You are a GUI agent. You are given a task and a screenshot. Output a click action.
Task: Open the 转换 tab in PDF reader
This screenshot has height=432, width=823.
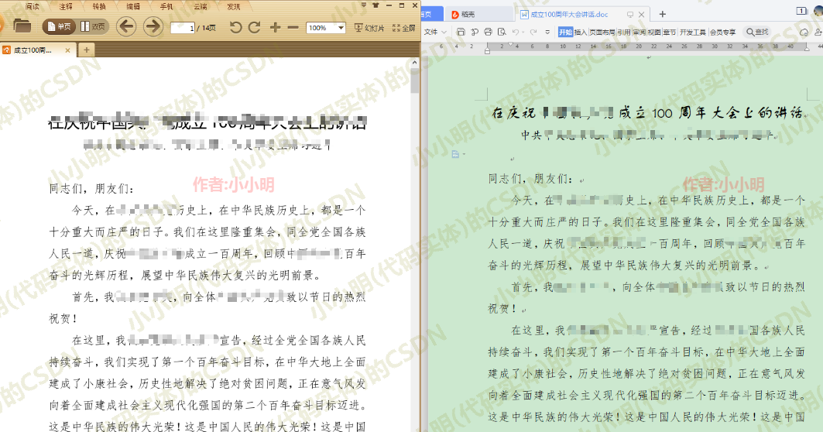[x=99, y=6]
